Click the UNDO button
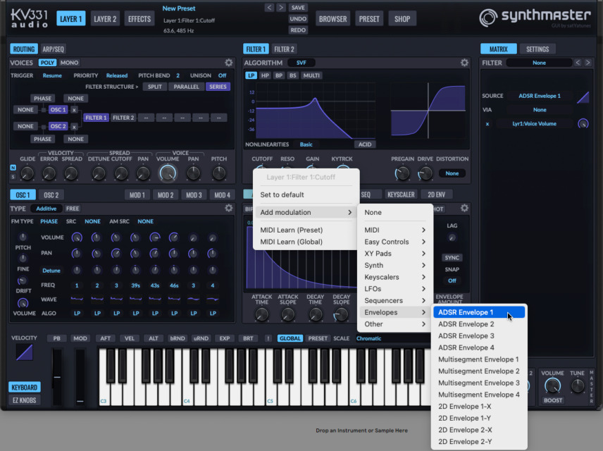The width and height of the screenshot is (603, 451). click(x=298, y=19)
